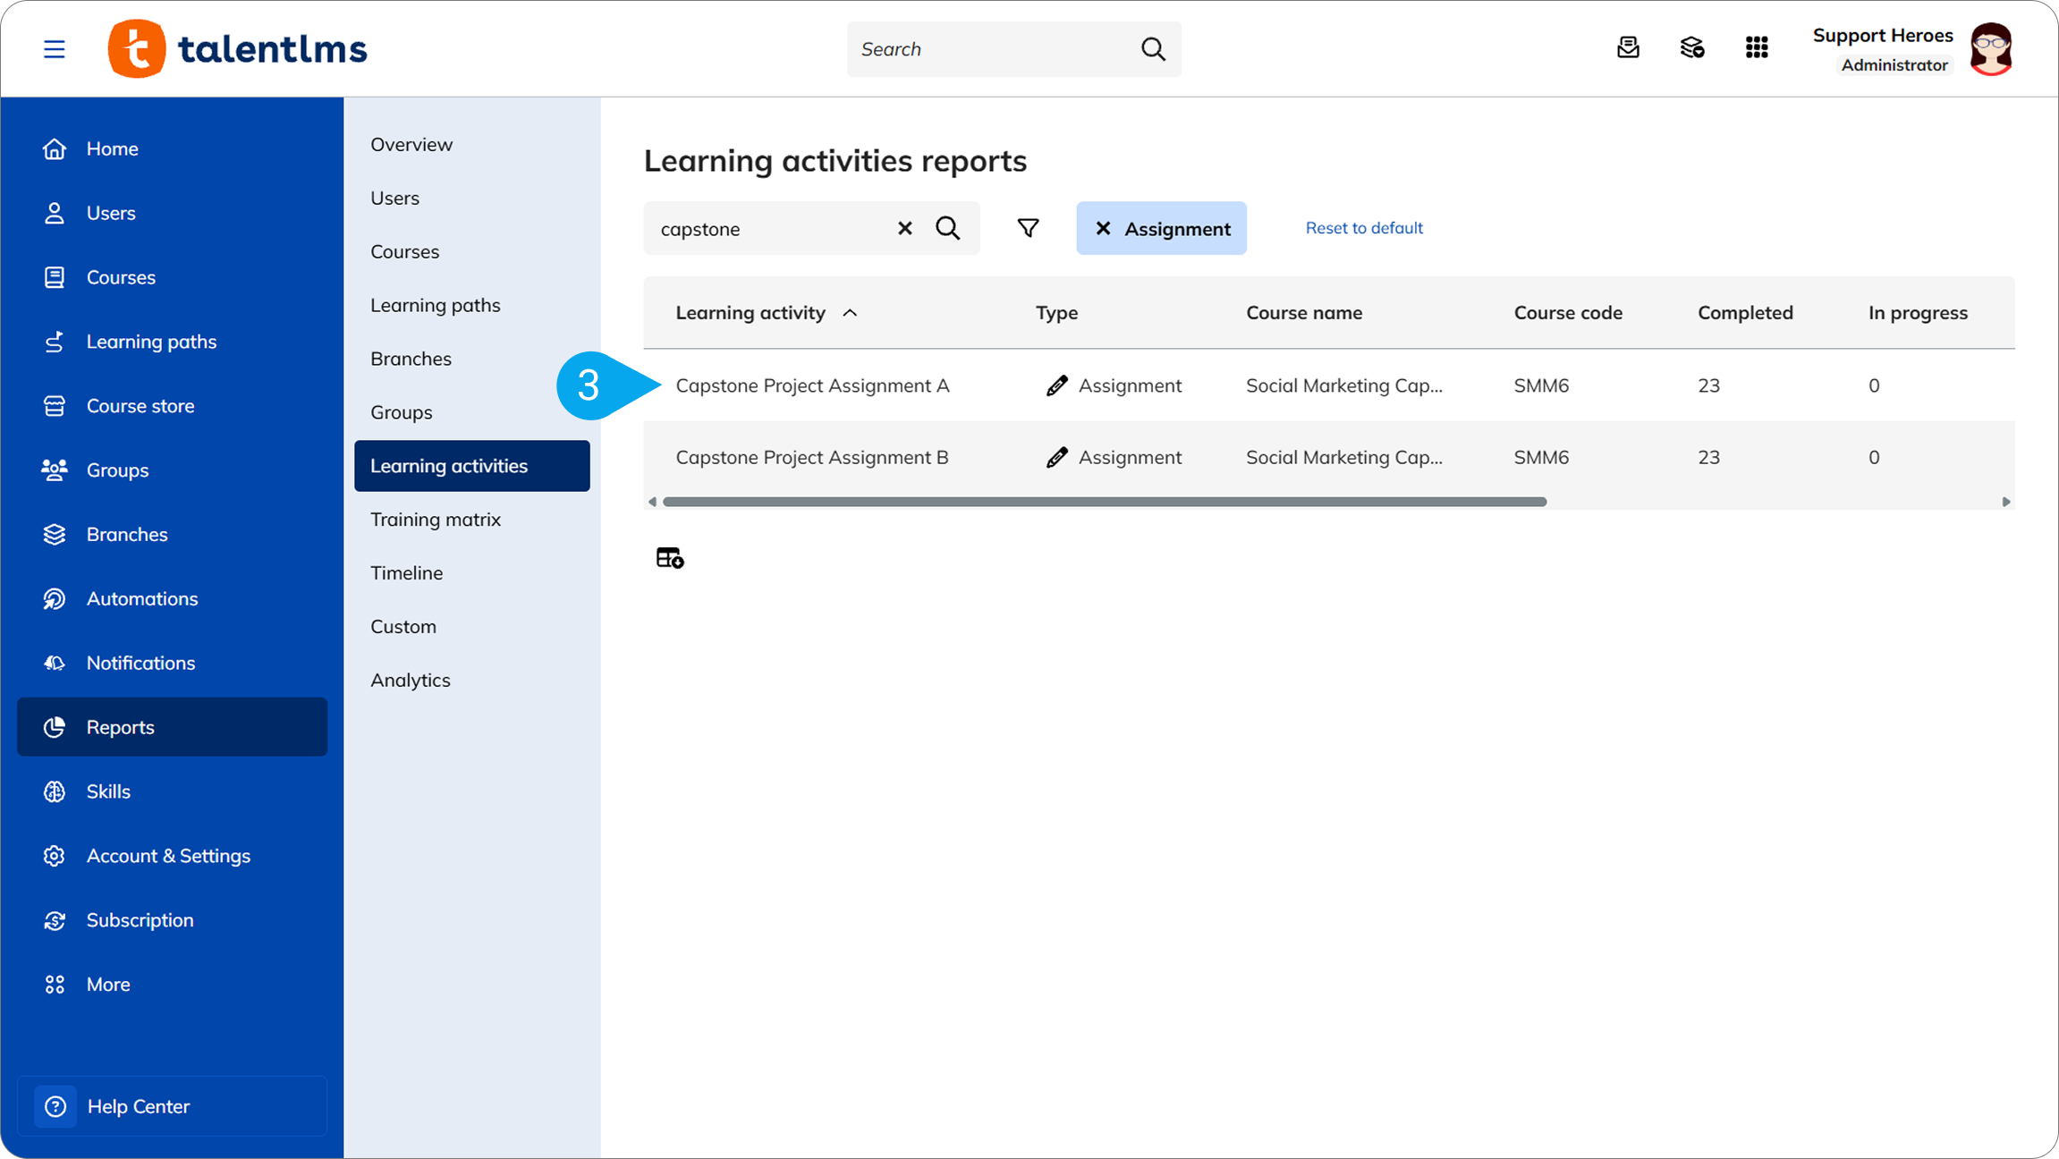Screen dimensions: 2059x1159
Task: Remove the Assignment filter chip
Action: (1103, 228)
